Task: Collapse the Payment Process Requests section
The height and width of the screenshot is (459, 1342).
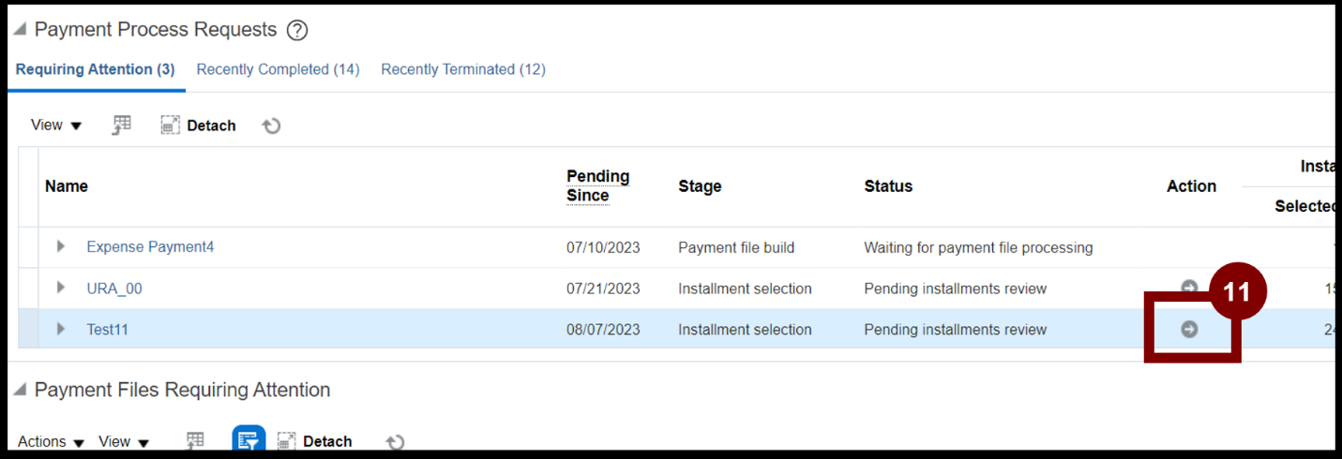Action: tap(20, 30)
